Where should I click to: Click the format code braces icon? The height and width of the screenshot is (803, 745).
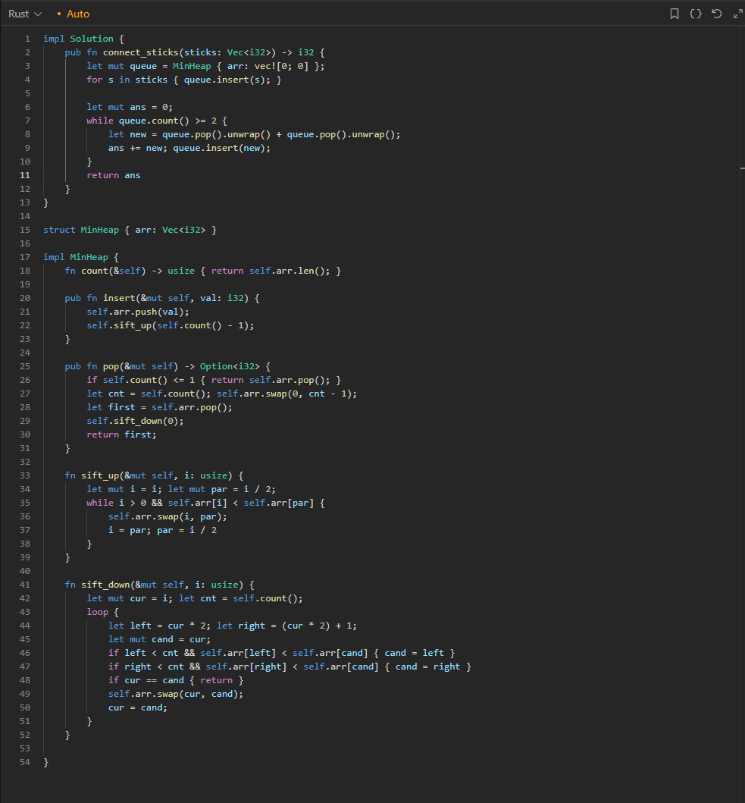tap(695, 14)
